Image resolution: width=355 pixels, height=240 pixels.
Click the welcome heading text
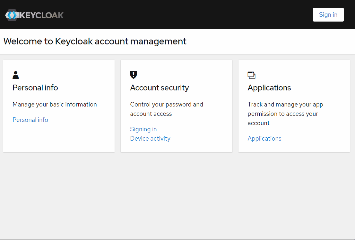click(95, 41)
